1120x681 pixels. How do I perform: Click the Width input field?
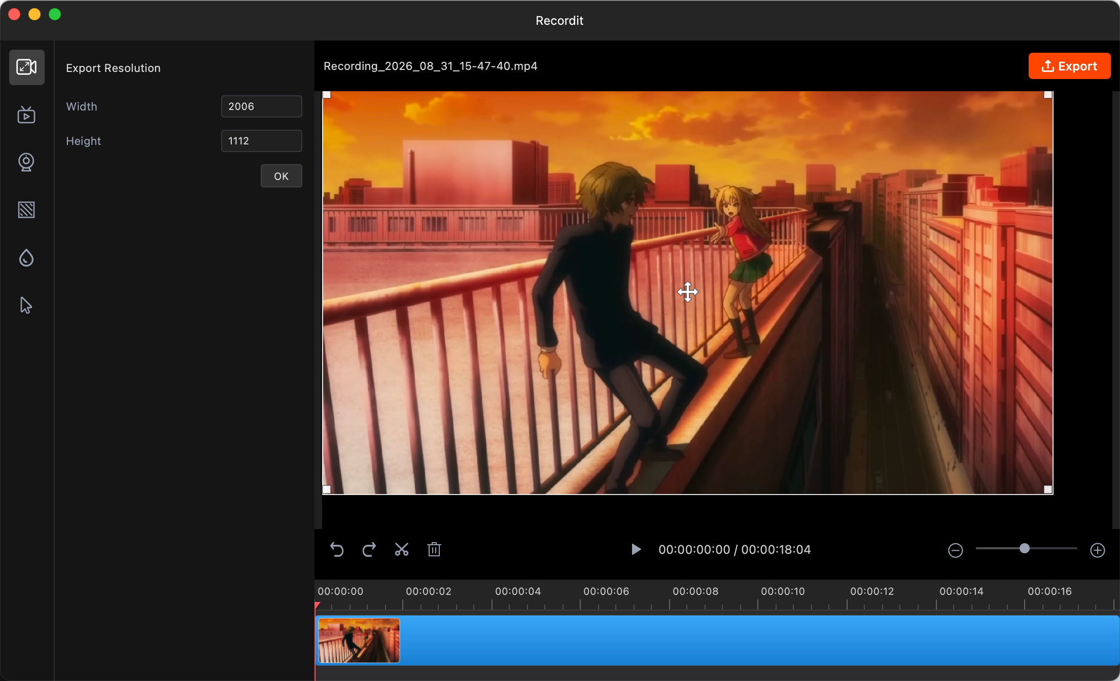262,106
